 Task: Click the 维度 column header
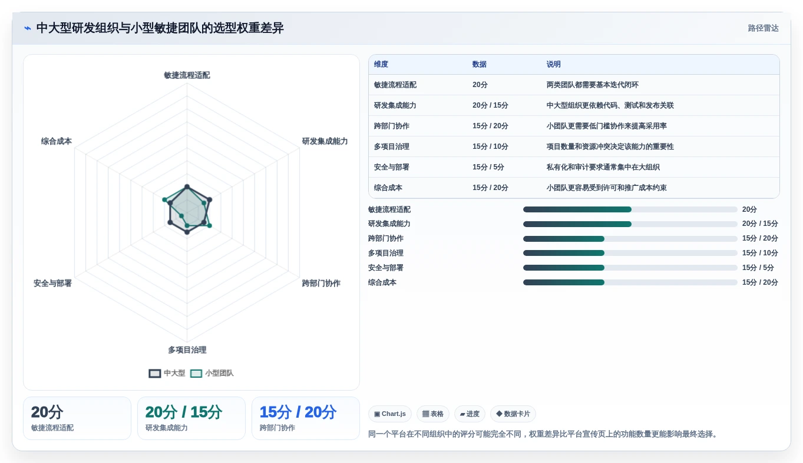pos(381,65)
